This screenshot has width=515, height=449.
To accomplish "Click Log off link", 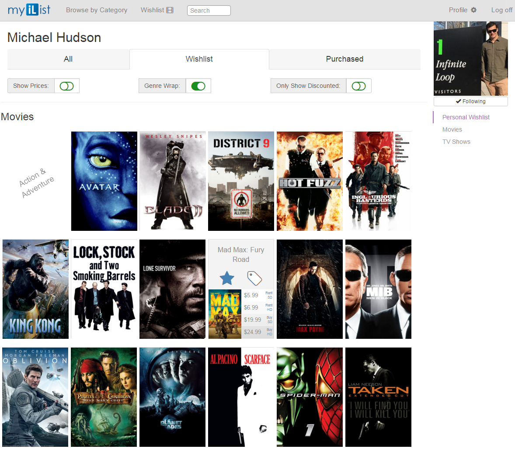I will pyautogui.click(x=501, y=10).
